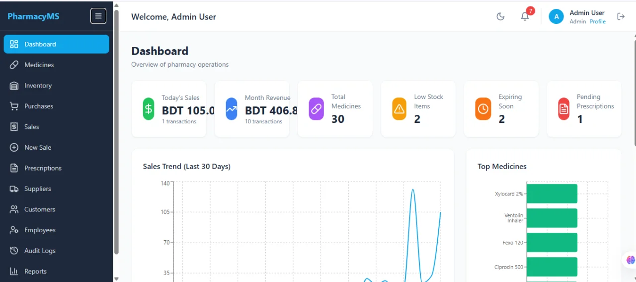Click the Inventory warehouse icon in sidebar

(x=14, y=86)
